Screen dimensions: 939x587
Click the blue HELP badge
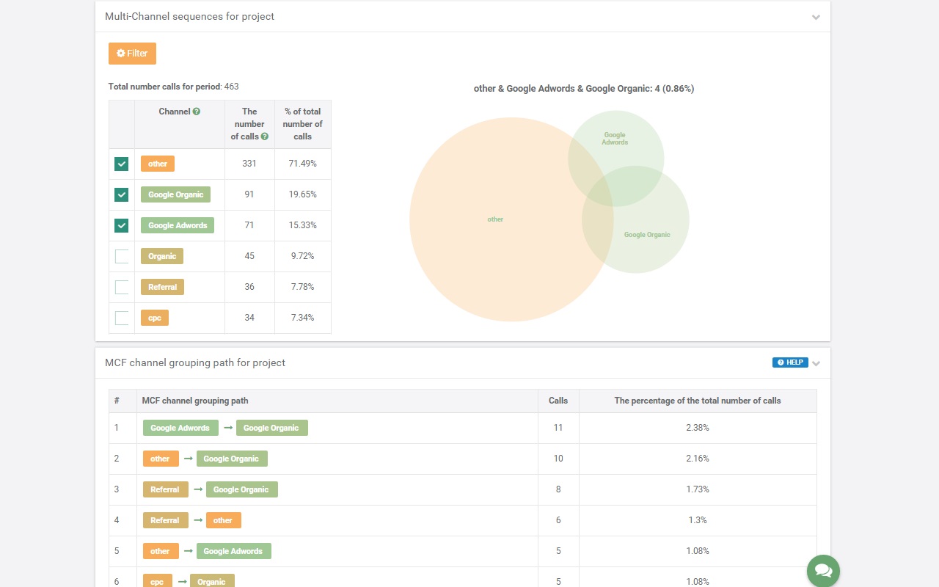[789, 362]
